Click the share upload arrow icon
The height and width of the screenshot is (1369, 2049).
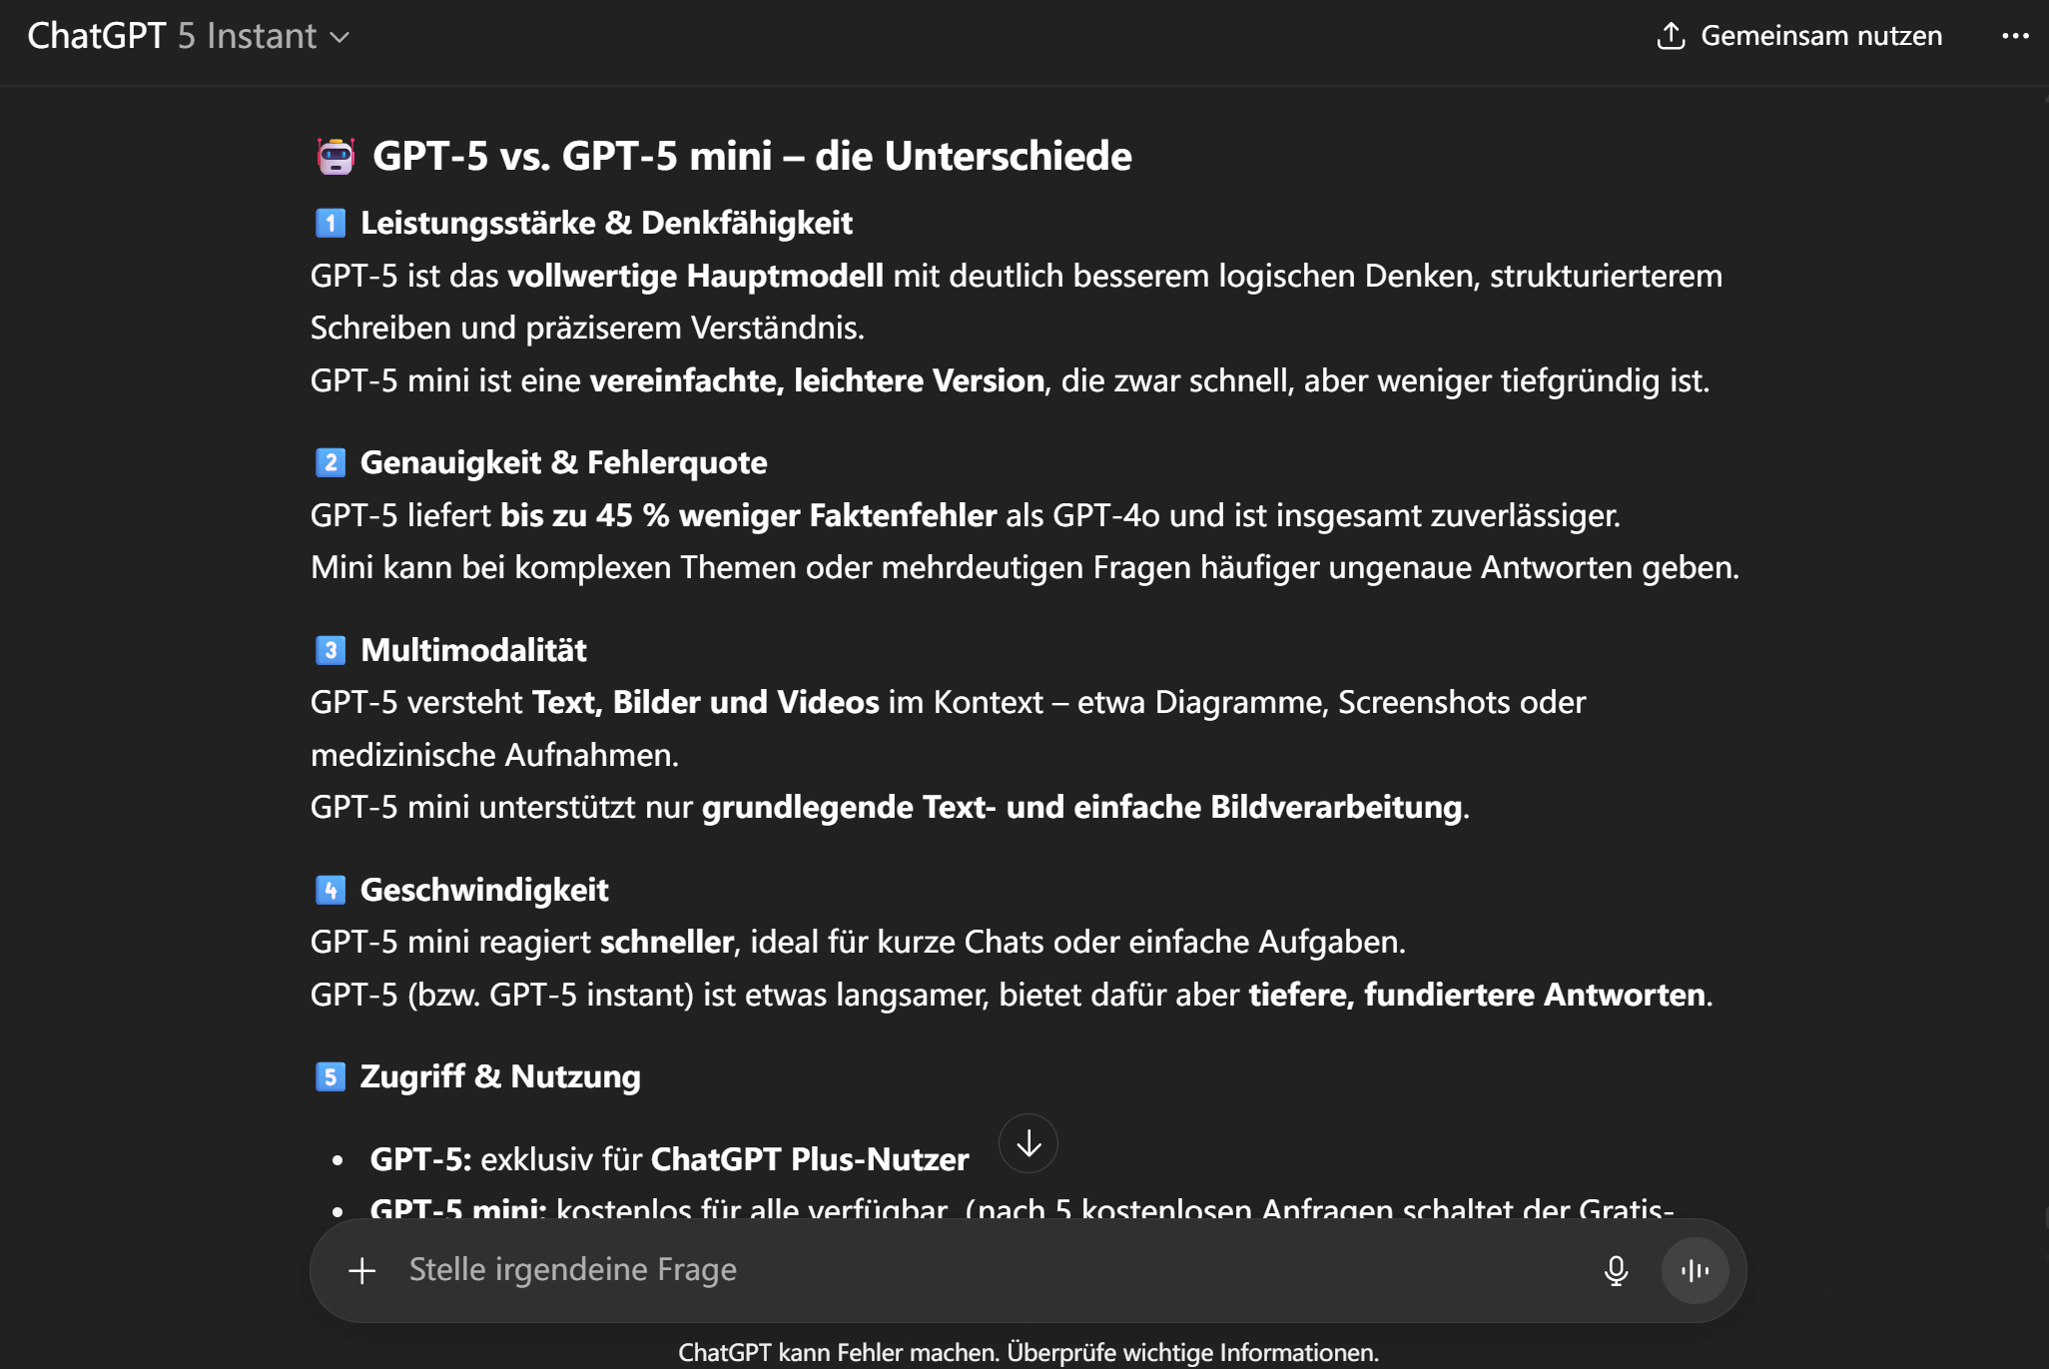click(1671, 36)
